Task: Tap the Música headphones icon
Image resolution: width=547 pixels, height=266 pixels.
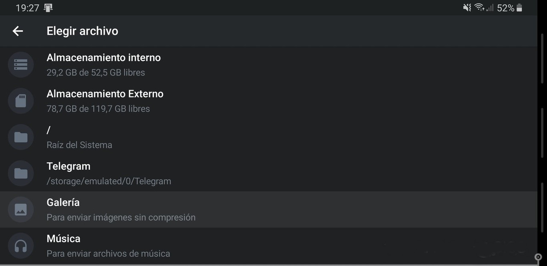Action: (21, 246)
